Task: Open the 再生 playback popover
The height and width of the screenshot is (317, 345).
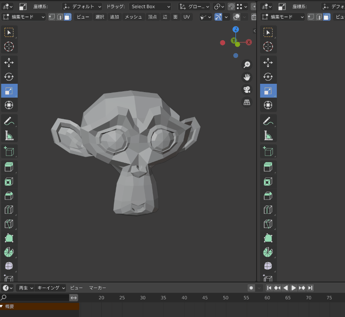Action: click(25, 288)
